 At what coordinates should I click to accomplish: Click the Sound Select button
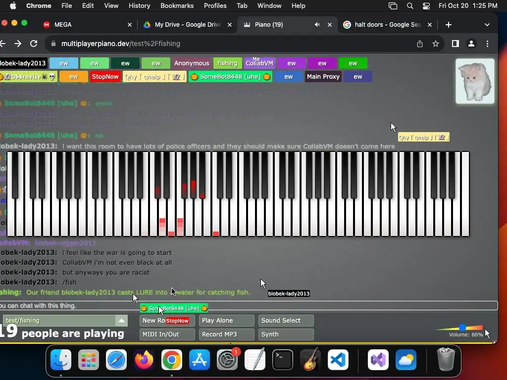[x=286, y=321]
